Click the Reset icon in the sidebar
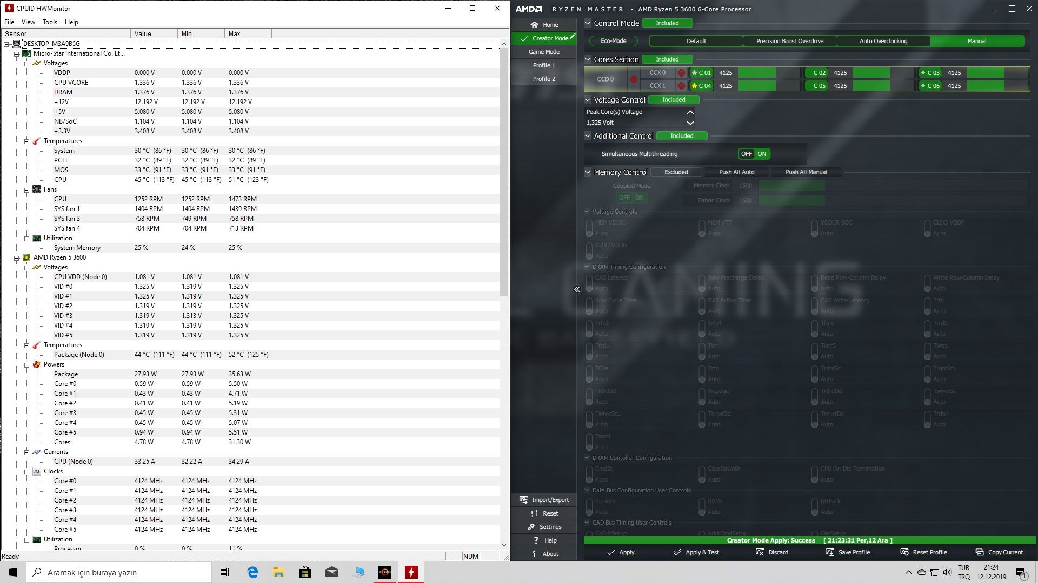Image resolution: width=1038 pixels, height=583 pixels. [x=534, y=513]
